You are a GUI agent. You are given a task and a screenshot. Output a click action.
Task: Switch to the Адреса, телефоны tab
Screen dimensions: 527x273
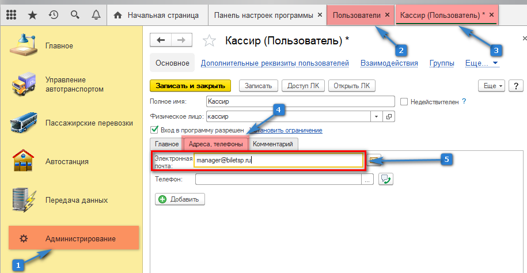215,144
